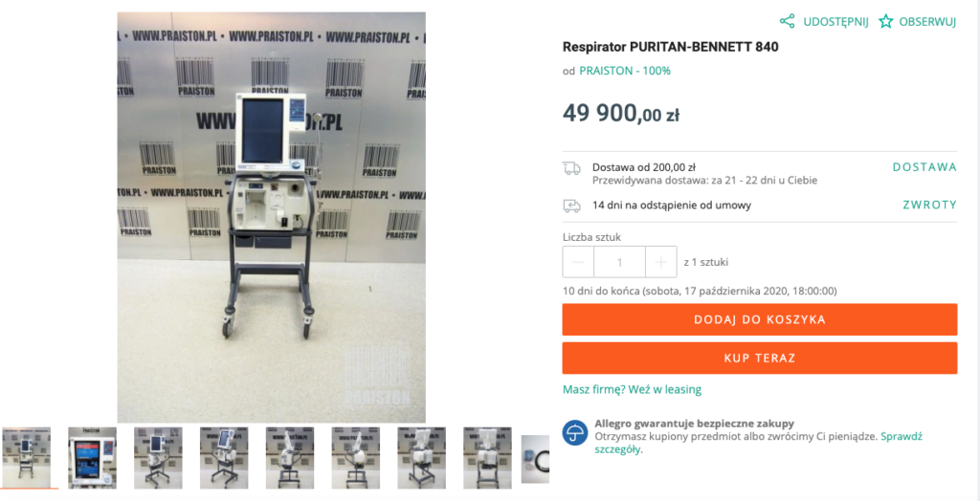Select the first thumbnail of the respirator

point(26,457)
